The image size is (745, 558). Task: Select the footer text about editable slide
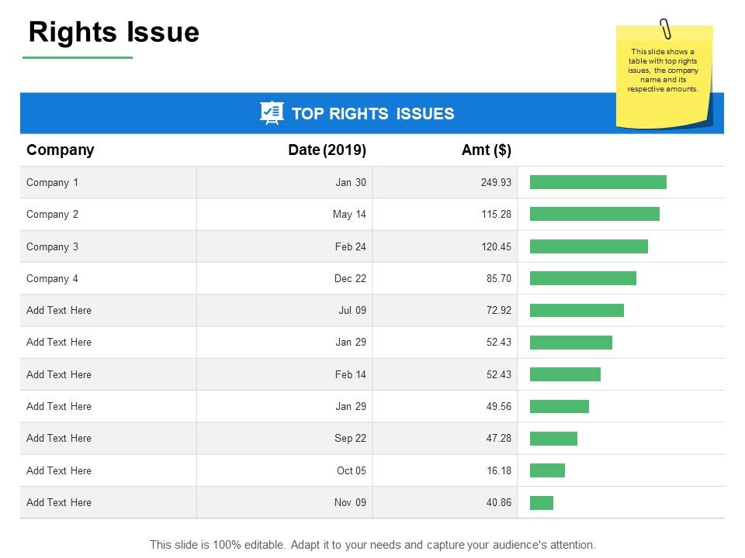(372, 545)
